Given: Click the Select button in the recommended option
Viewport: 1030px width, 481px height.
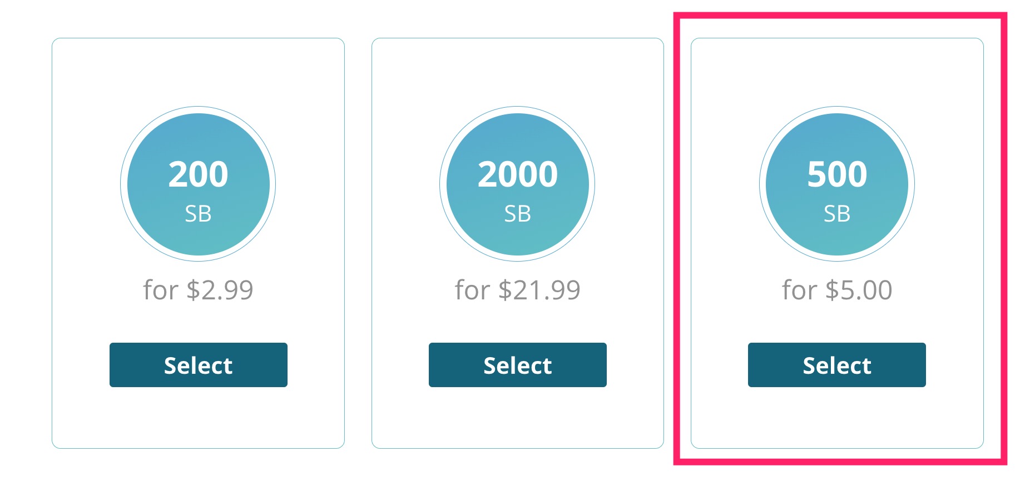Looking at the screenshot, I should click(x=836, y=365).
